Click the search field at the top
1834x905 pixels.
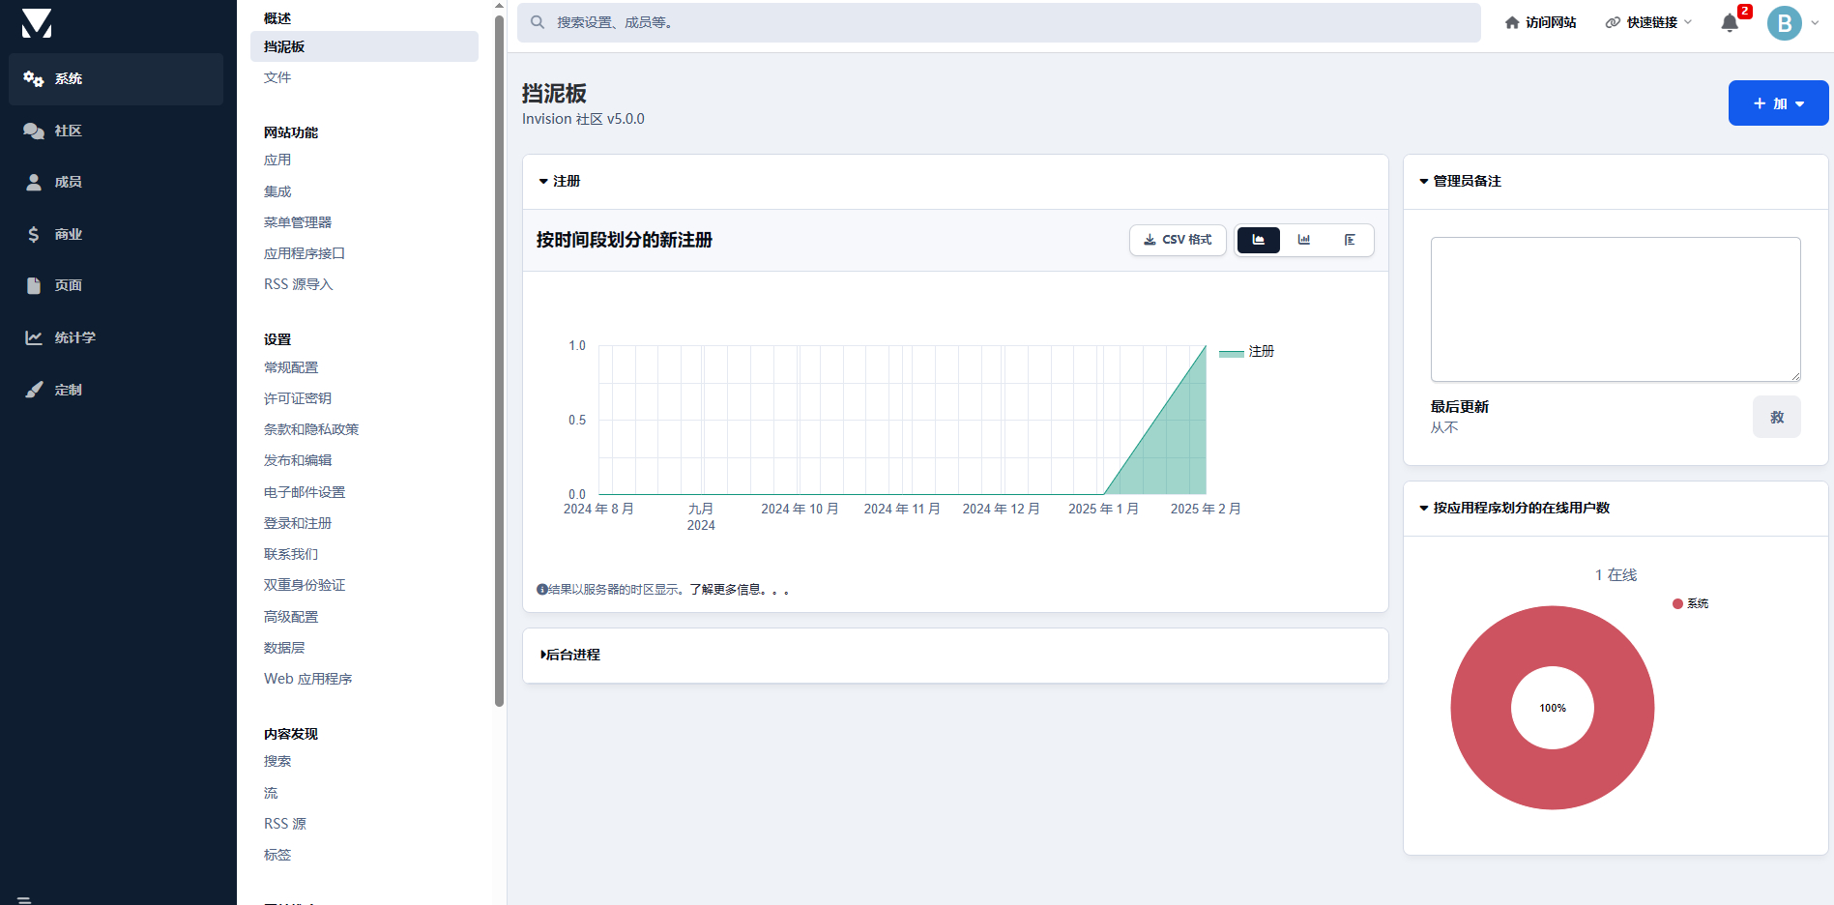(x=996, y=22)
